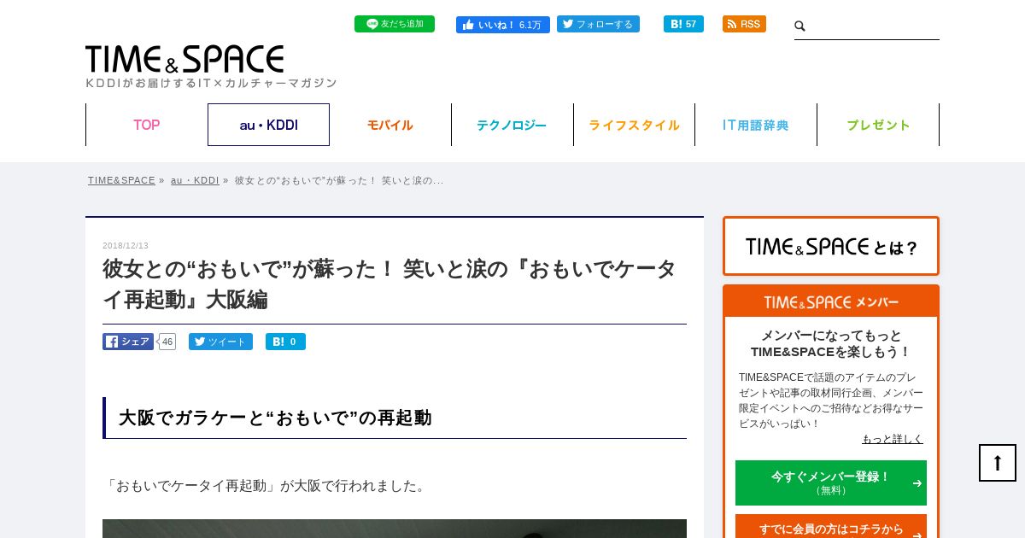Open the TOP navigation tab
The width and height of the screenshot is (1025, 538).
(x=146, y=125)
